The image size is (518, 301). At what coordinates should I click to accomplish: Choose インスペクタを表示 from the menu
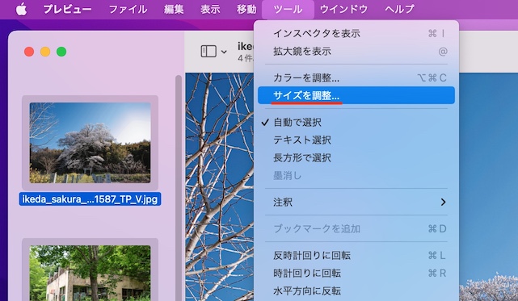[356, 34]
